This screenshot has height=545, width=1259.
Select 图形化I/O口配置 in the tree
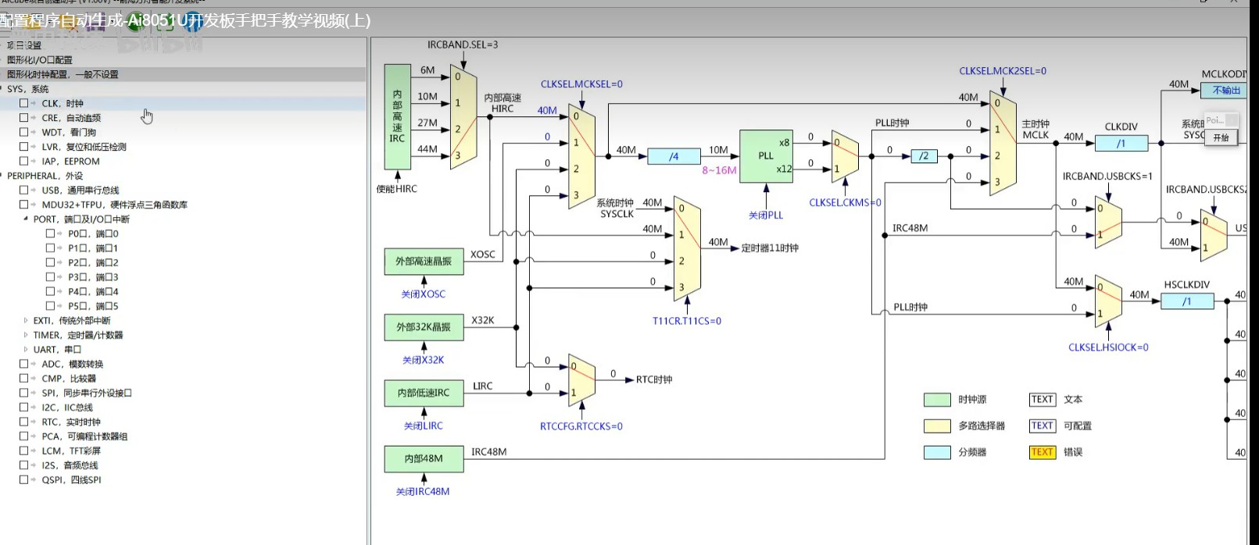click(x=39, y=60)
